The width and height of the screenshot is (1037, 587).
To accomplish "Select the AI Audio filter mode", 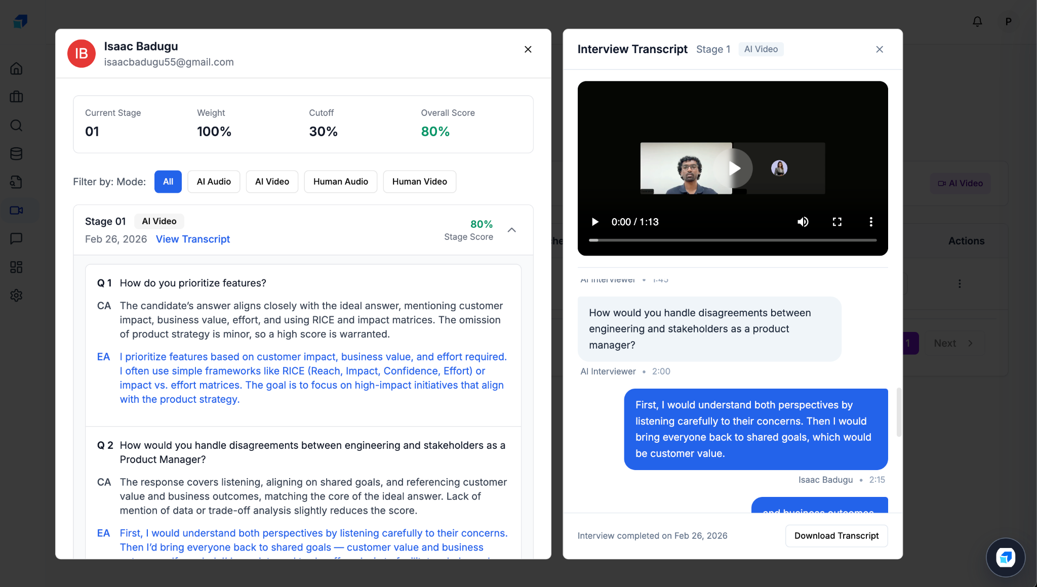I will [x=213, y=181].
